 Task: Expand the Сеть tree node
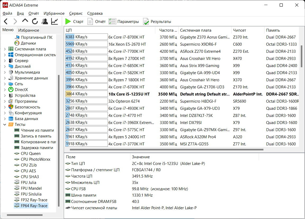[5, 84]
